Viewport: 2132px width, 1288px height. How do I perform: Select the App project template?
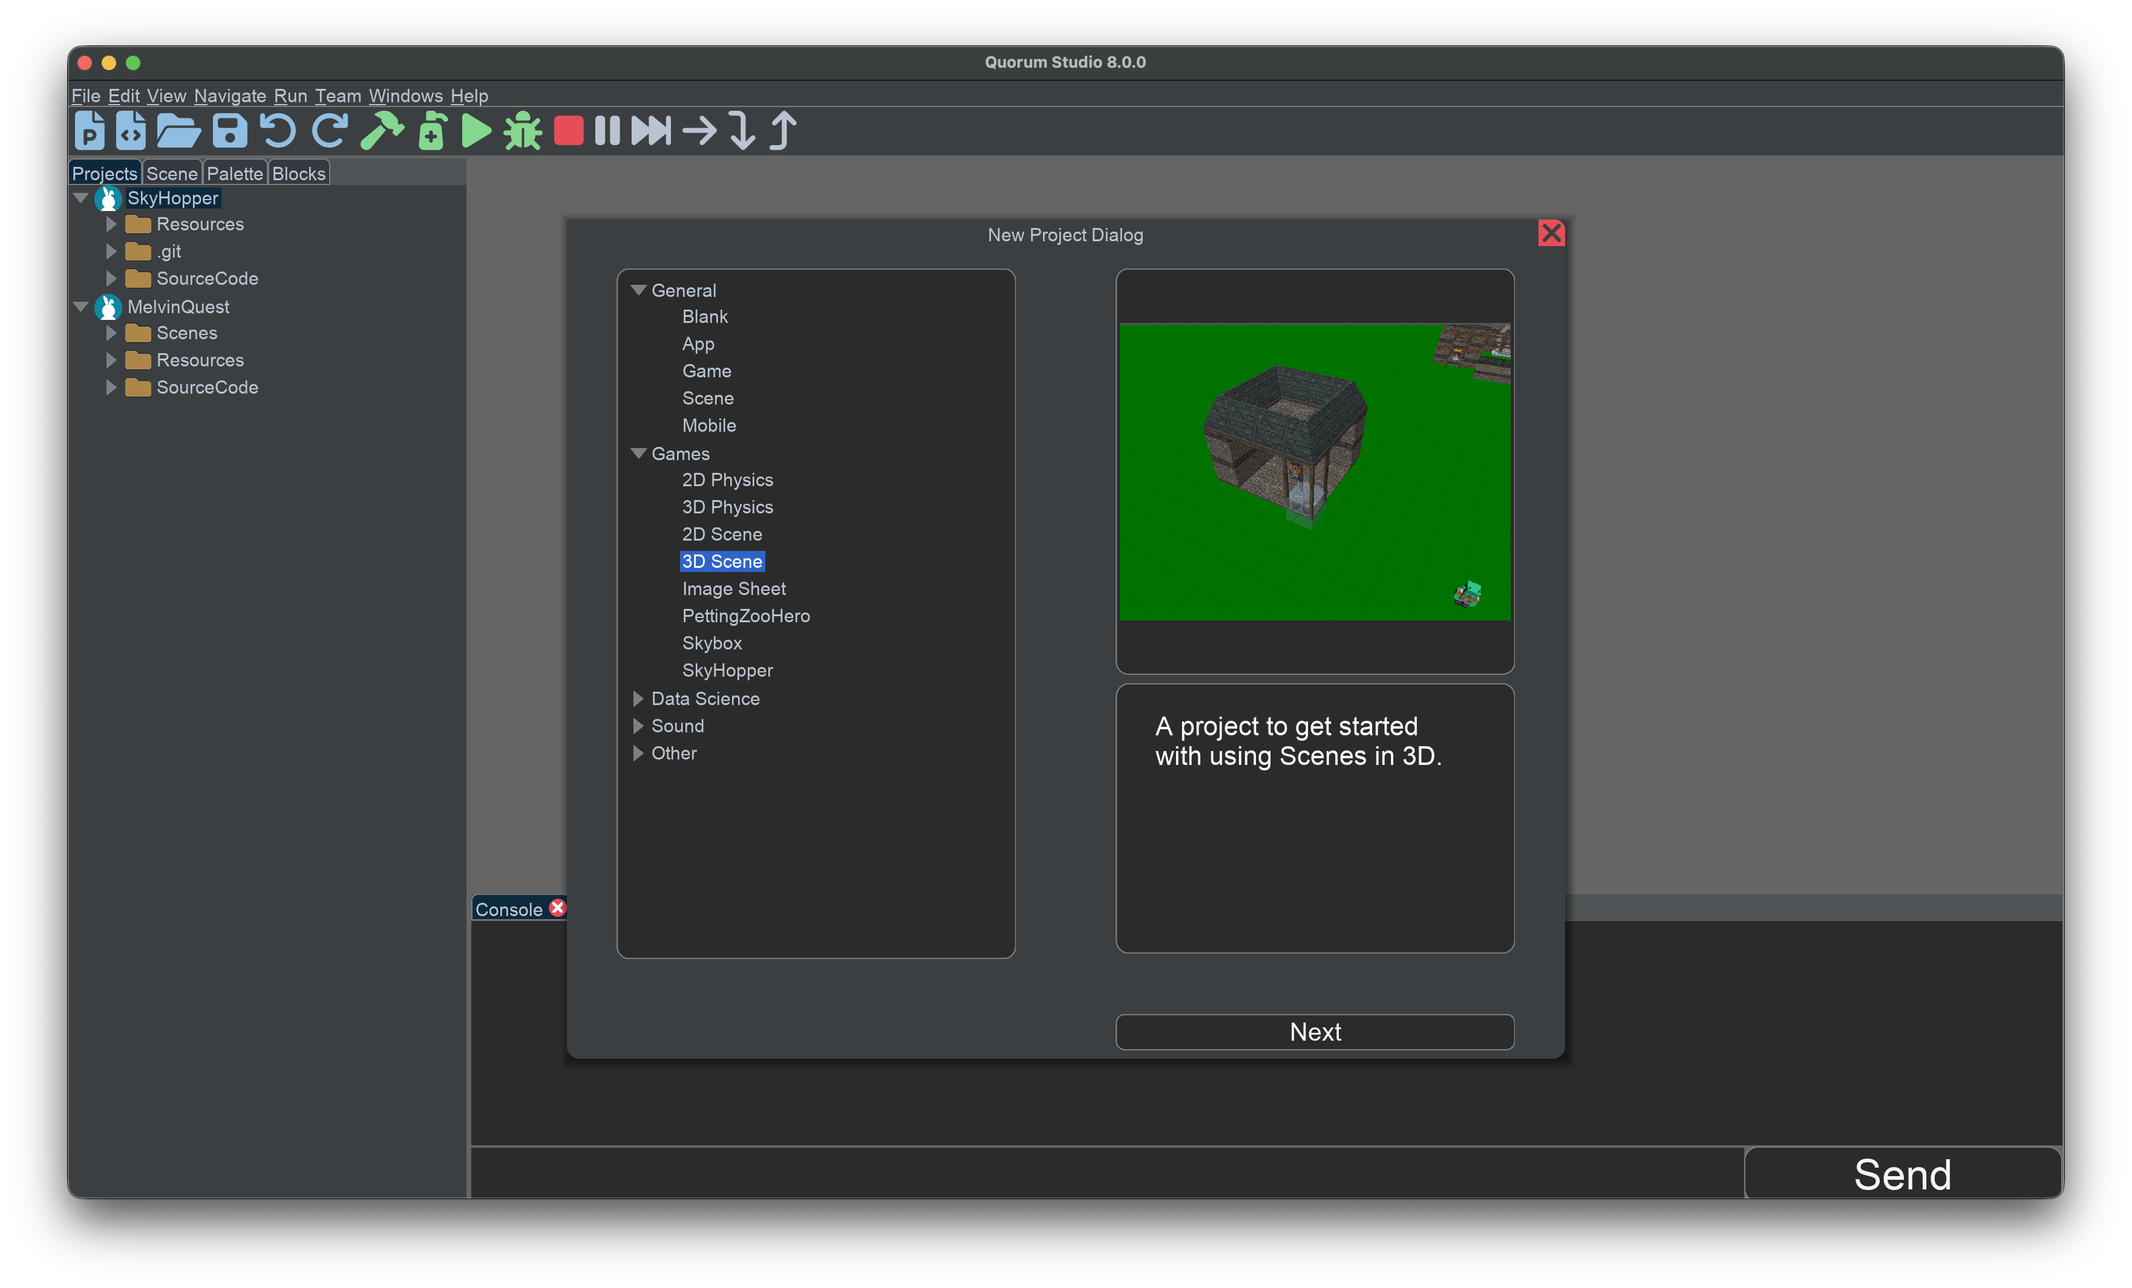click(698, 344)
